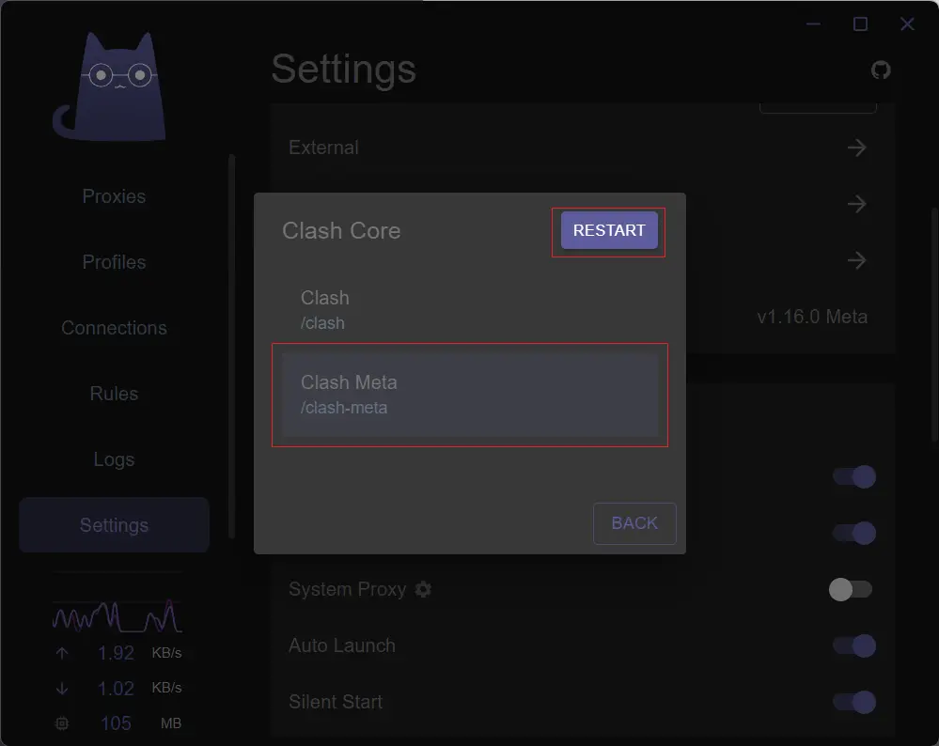The image size is (939, 746).
Task: Click the Clash Verge cat logo
Action: coord(109,86)
